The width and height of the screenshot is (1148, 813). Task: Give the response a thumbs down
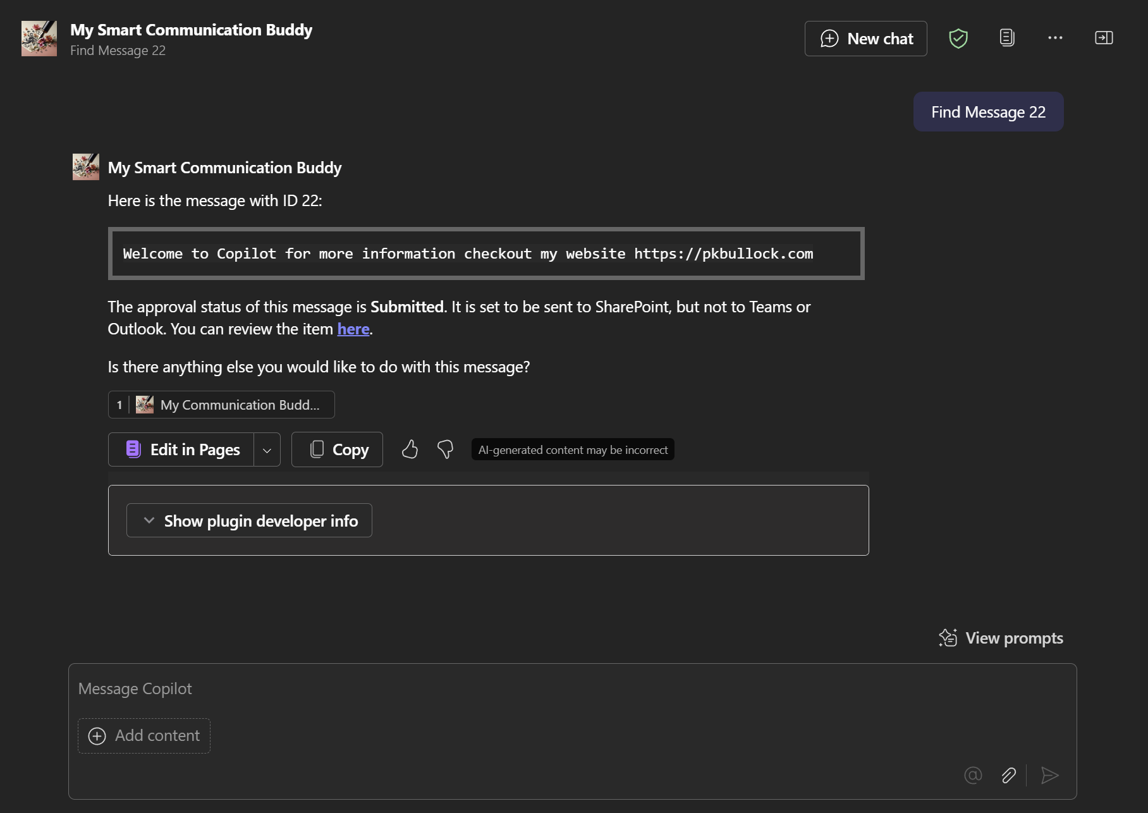click(x=445, y=449)
